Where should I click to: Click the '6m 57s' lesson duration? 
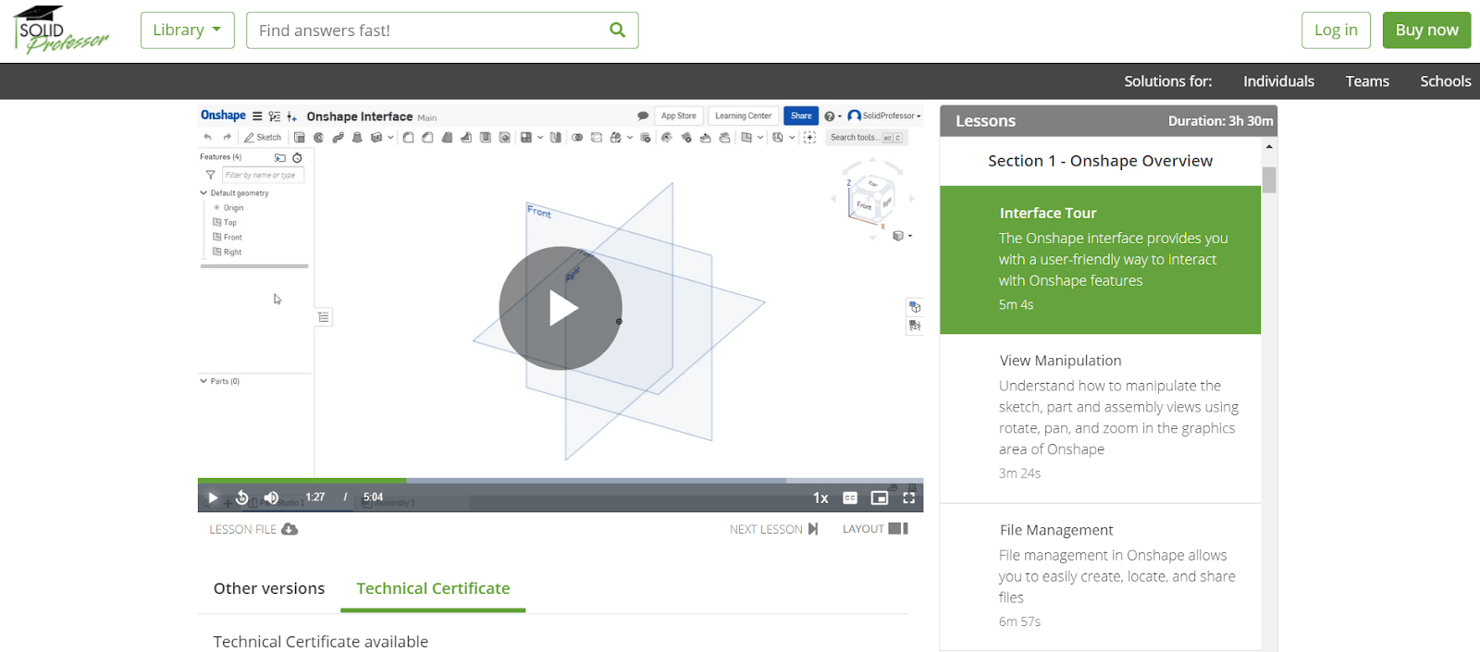point(1019,622)
